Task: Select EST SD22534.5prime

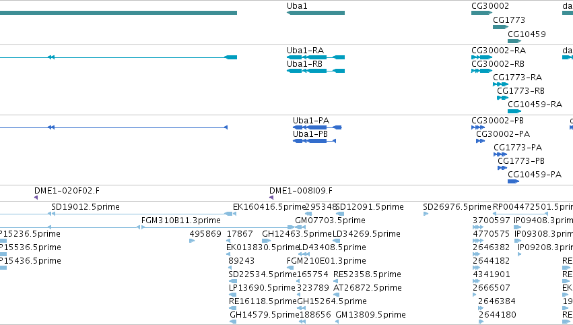Action: [x=263, y=275]
